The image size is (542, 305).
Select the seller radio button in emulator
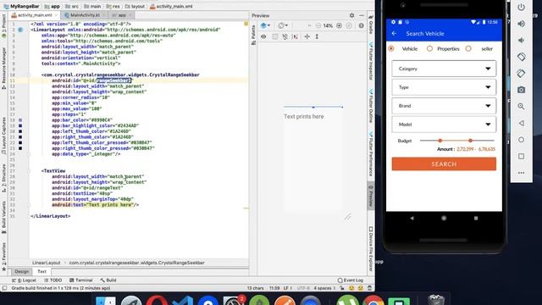468,49
